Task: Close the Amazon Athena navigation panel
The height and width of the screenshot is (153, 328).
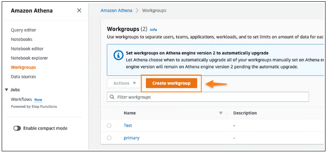Action: (x=79, y=10)
